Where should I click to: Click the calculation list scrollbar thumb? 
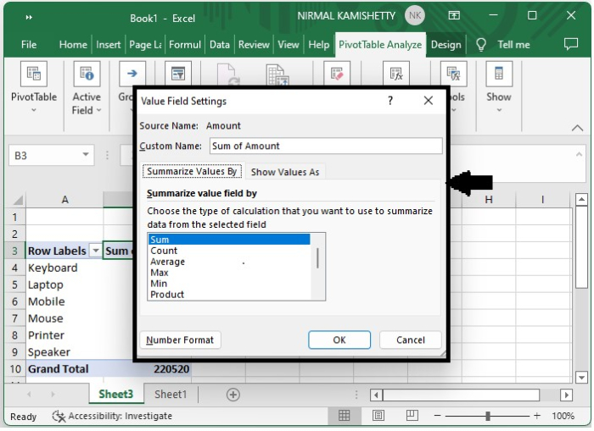(317, 258)
